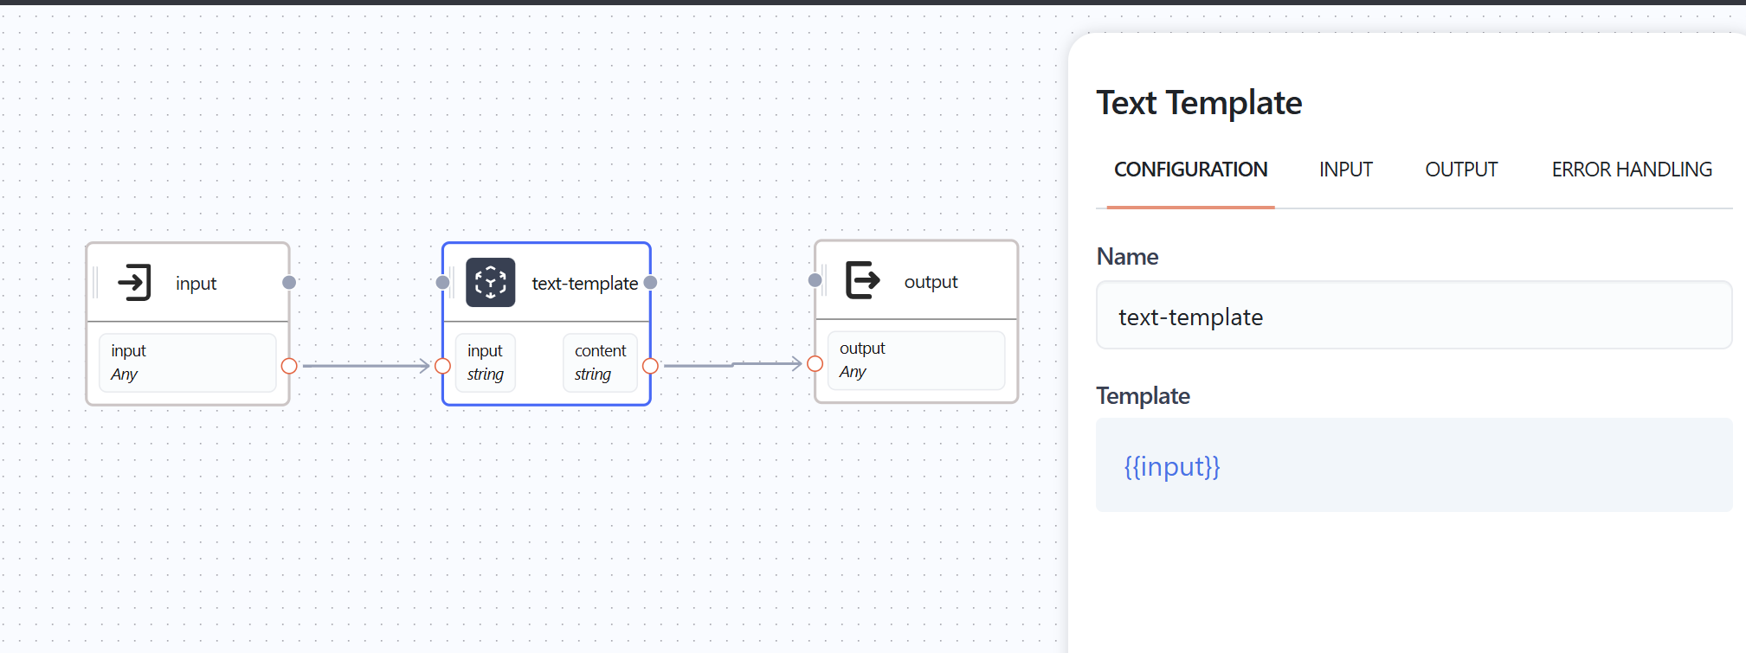Click the text-template node icon
The width and height of the screenshot is (1746, 653).
tap(490, 283)
